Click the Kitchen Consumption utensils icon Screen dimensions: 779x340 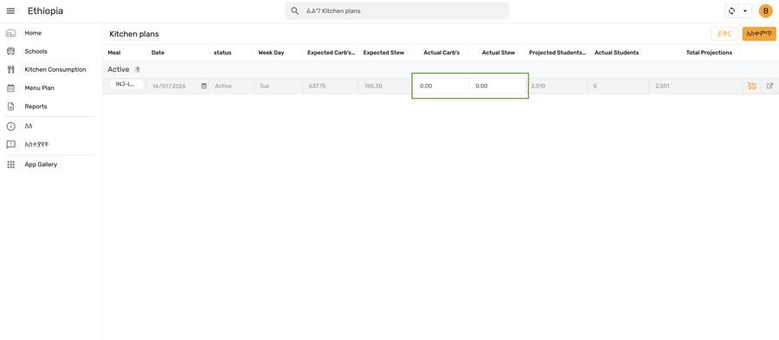(x=11, y=70)
